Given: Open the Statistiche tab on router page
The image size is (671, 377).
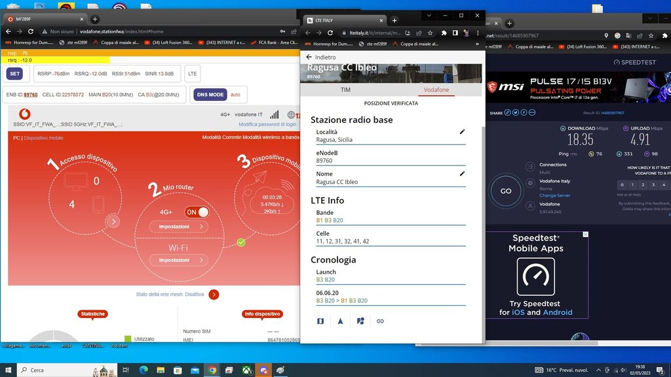Looking at the screenshot, I should click(92, 314).
